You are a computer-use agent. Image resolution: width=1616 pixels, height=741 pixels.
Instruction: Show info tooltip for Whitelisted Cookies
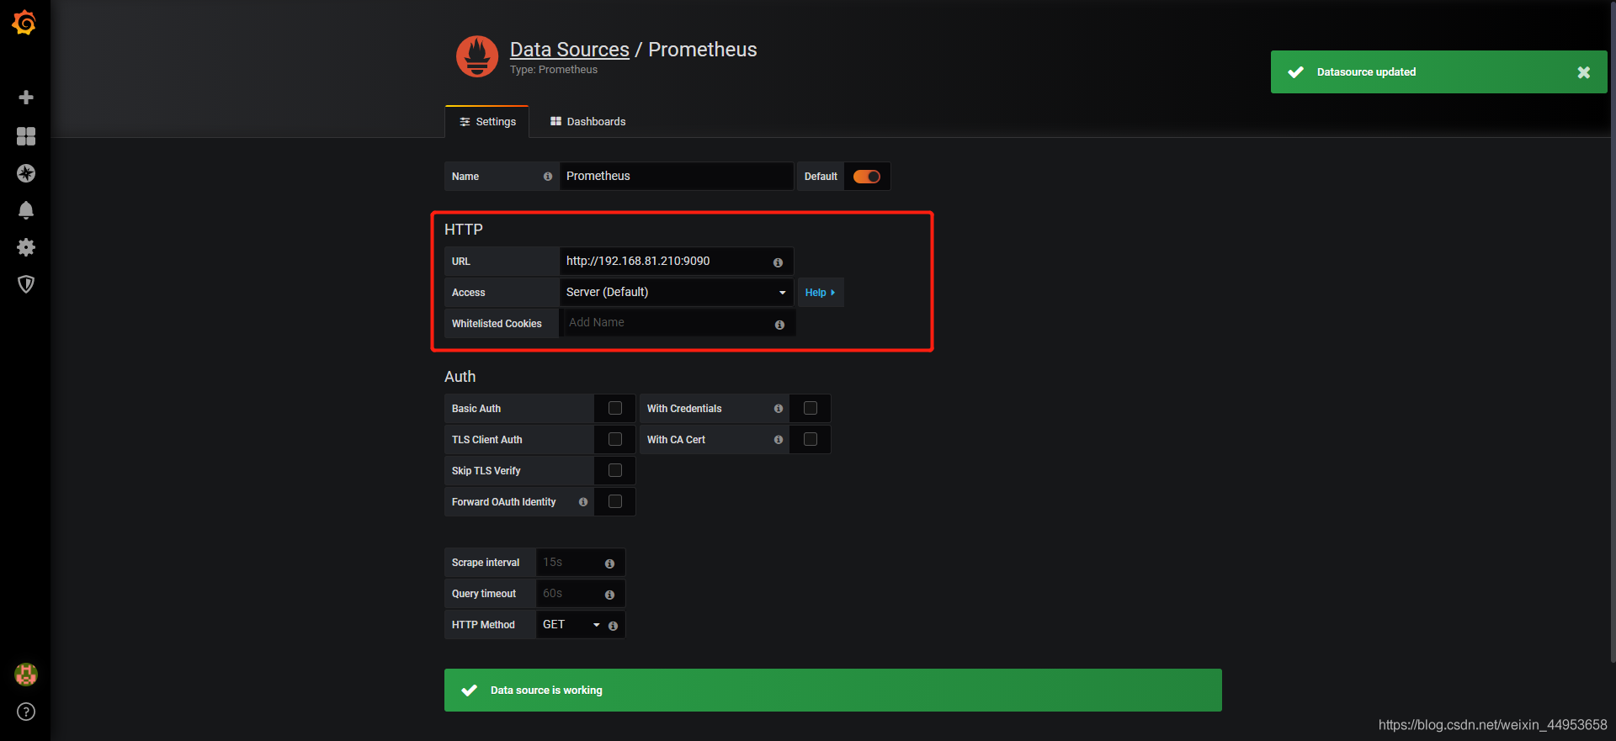[x=779, y=325]
